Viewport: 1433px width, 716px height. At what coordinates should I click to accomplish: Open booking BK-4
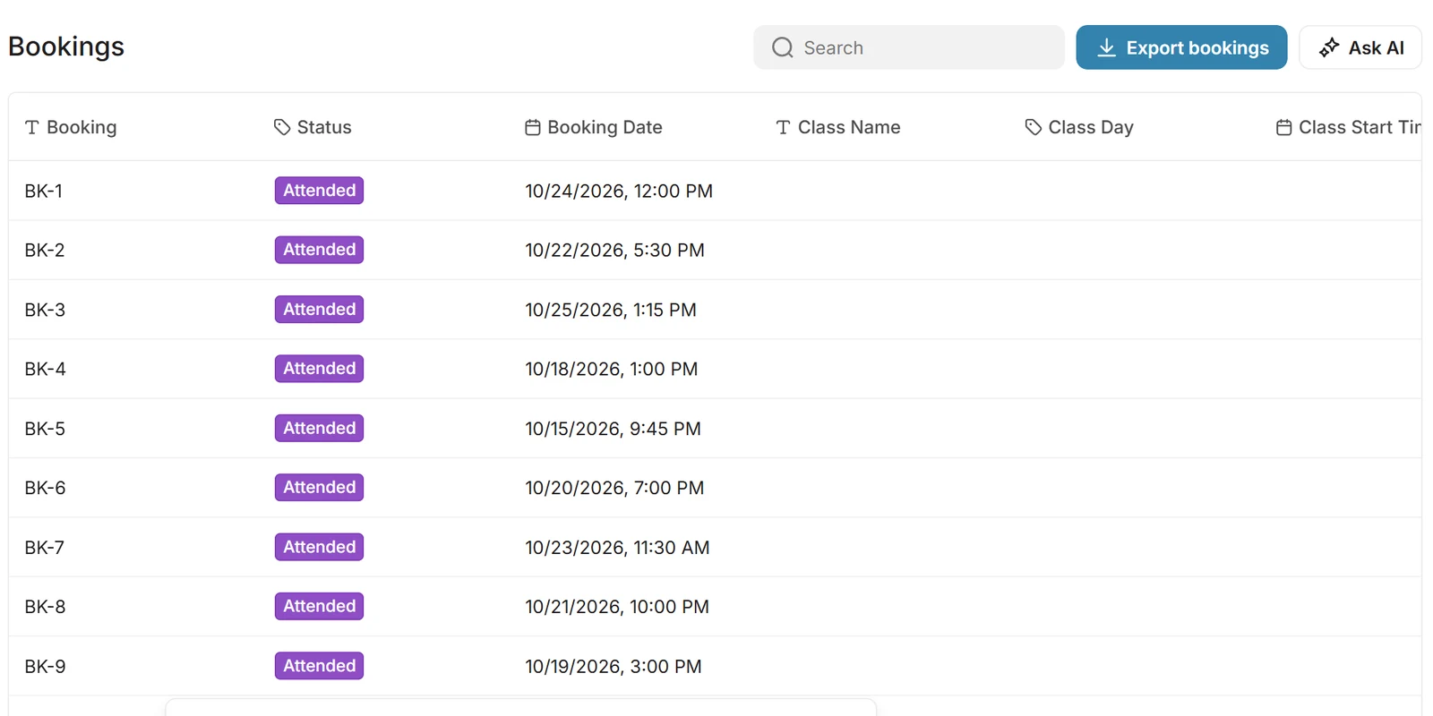(x=46, y=369)
